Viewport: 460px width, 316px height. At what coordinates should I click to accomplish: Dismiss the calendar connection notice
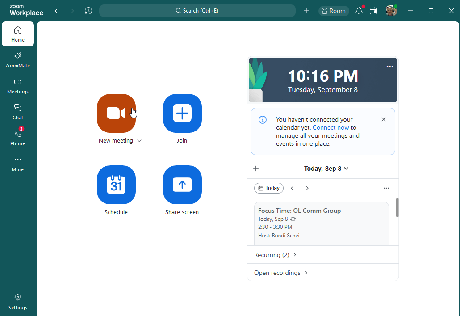[384, 119]
